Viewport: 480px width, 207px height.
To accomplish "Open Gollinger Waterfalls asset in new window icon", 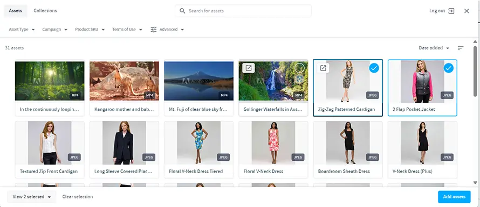I will coord(249,68).
